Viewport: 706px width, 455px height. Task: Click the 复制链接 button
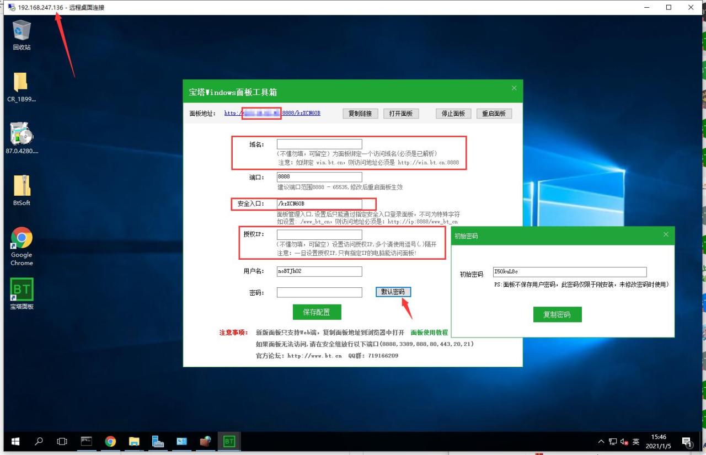pyautogui.click(x=361, y=114)
